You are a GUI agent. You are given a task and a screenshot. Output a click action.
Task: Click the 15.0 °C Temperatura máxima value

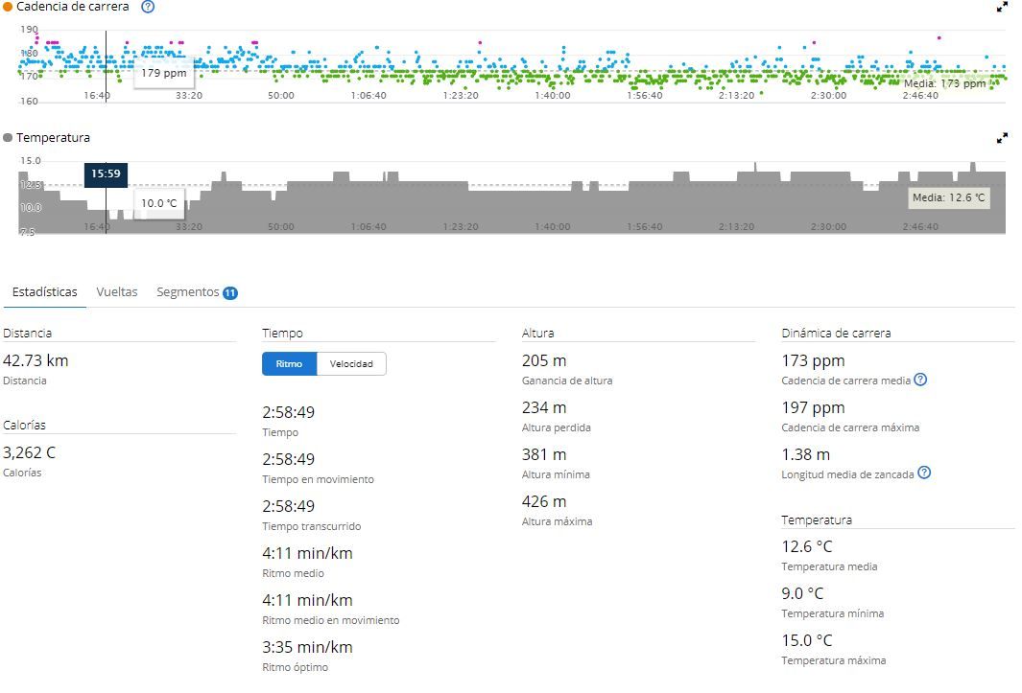tap(807, 640)
